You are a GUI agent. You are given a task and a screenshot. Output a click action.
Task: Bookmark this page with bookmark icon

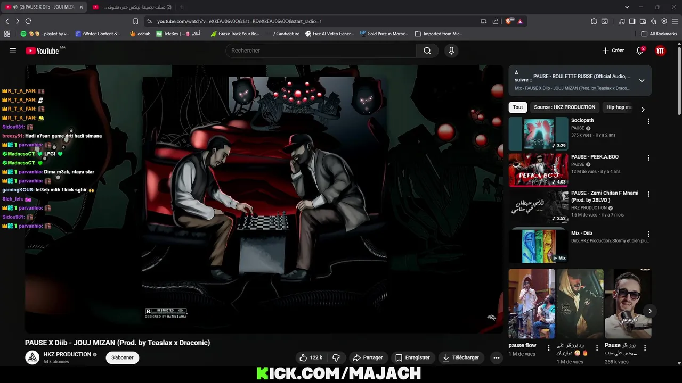click(x=135, y=21)
